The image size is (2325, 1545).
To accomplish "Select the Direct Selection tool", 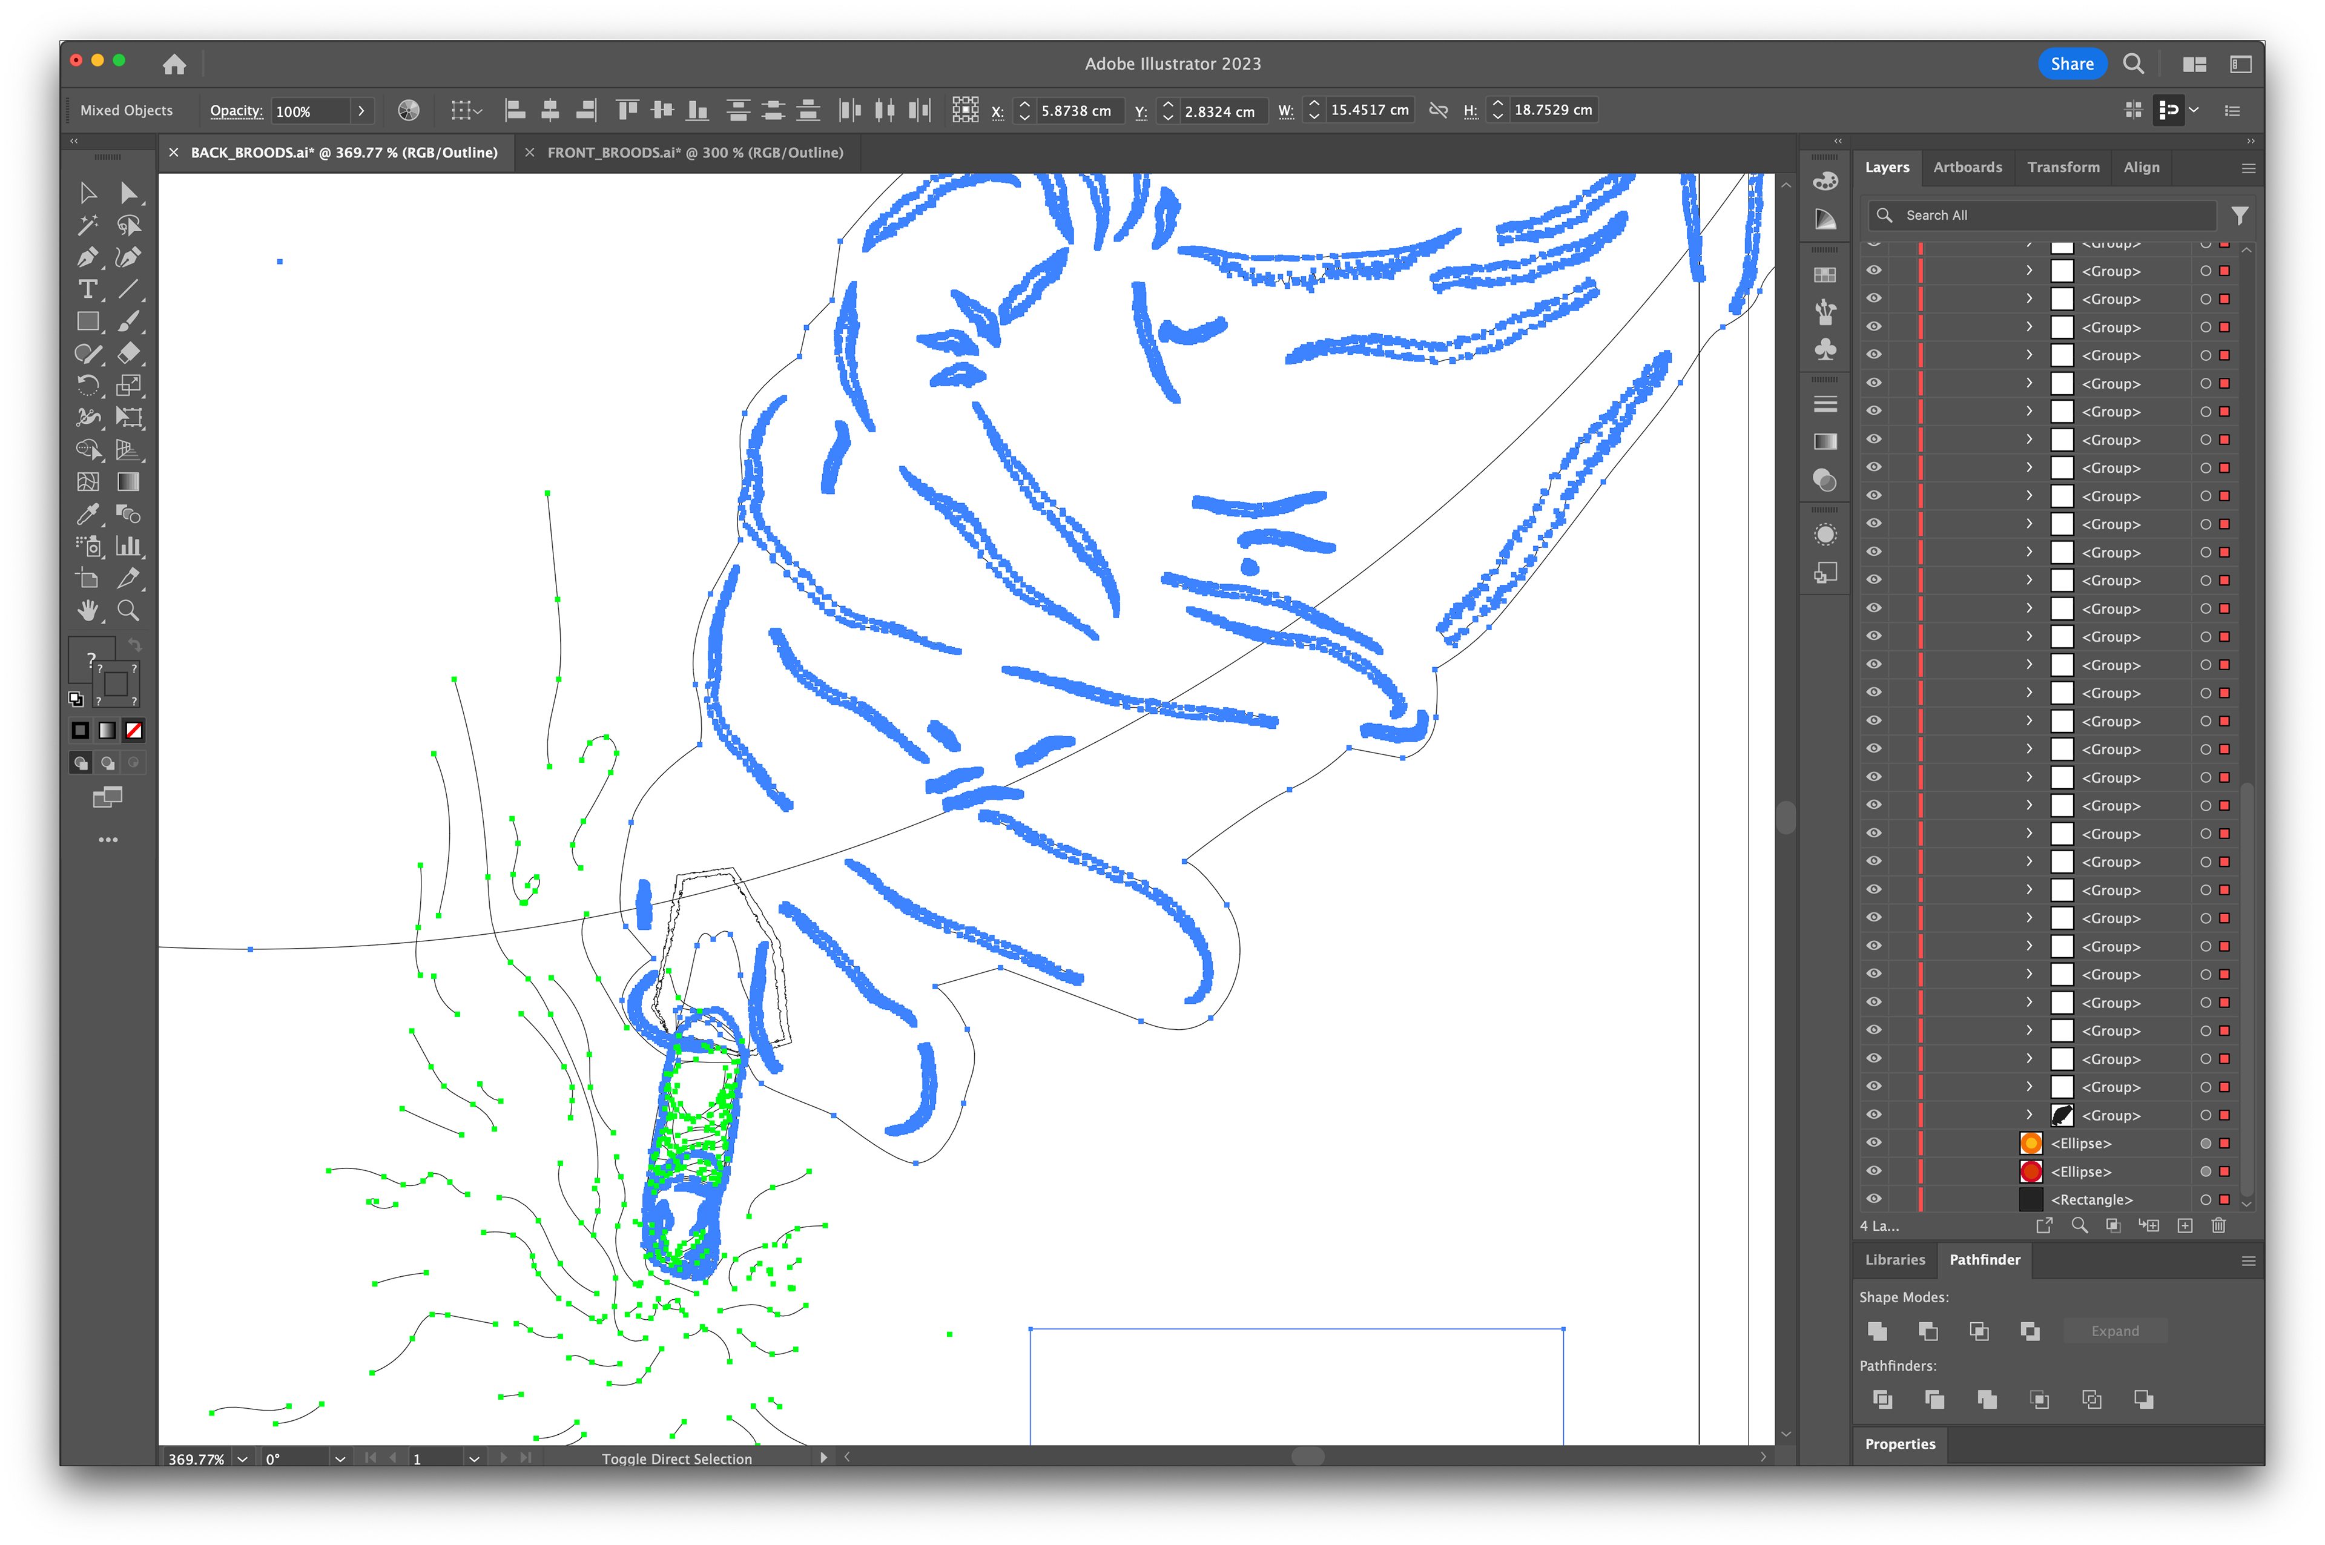I will [x=128, y=192].
